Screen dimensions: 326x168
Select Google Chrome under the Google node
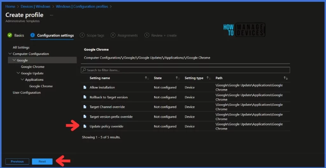tap(33, 67)
